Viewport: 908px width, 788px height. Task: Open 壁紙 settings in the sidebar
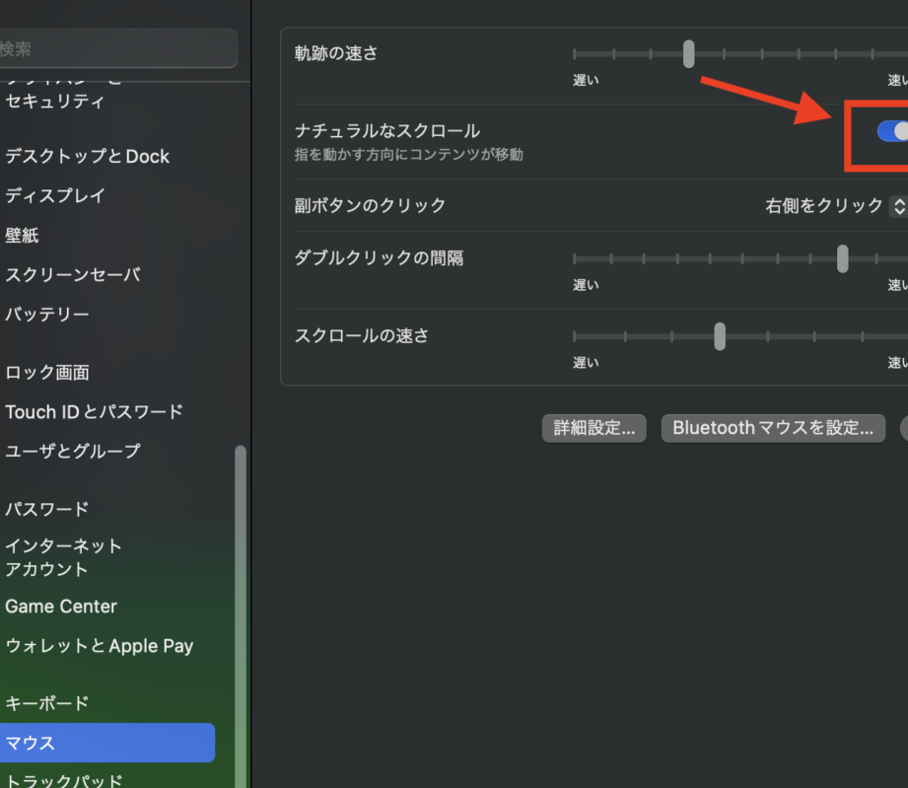click(23, 235)
